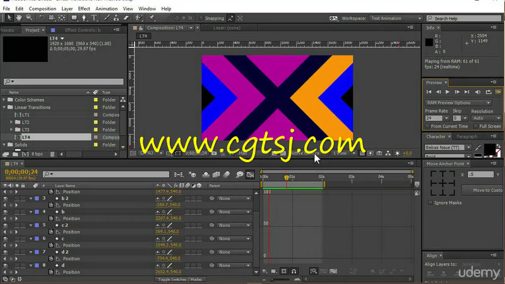Viewport: 505px width, 284px height.
Task: Hide layer 3 'b 2' with eye icon
Action: [x=5, y=199]
